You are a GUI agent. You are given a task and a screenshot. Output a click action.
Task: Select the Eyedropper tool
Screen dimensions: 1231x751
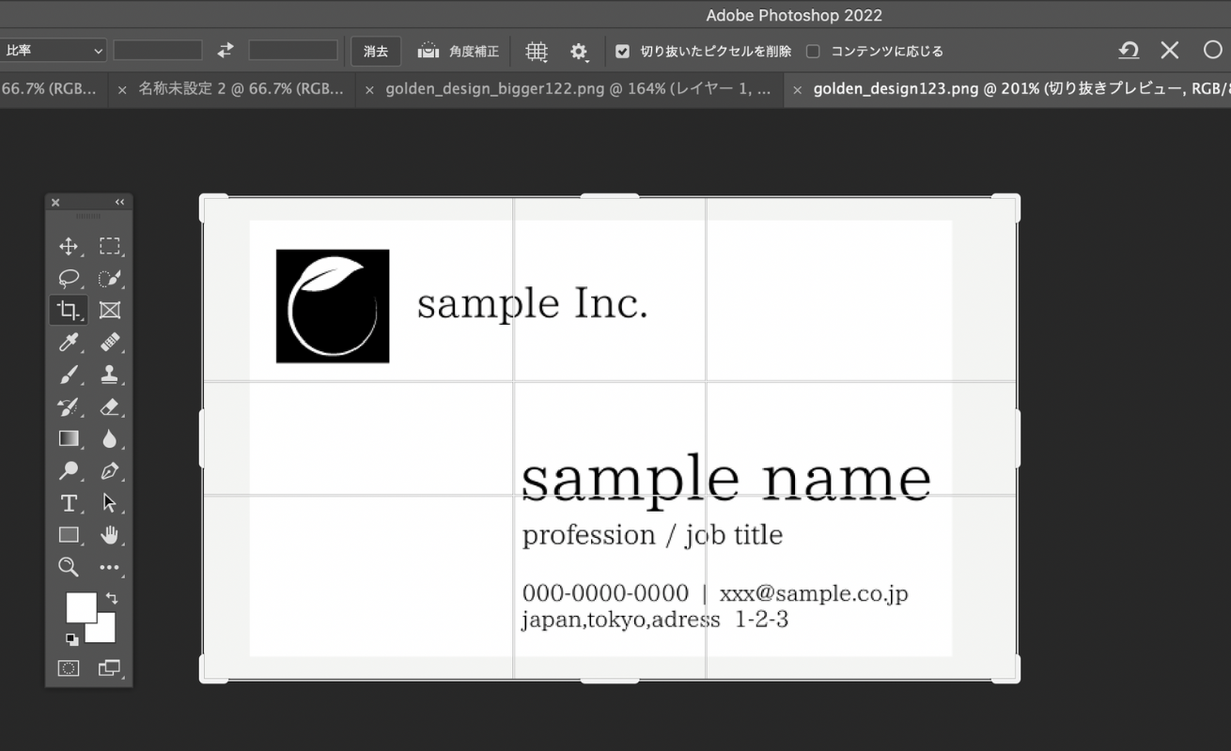pos(69,343)
